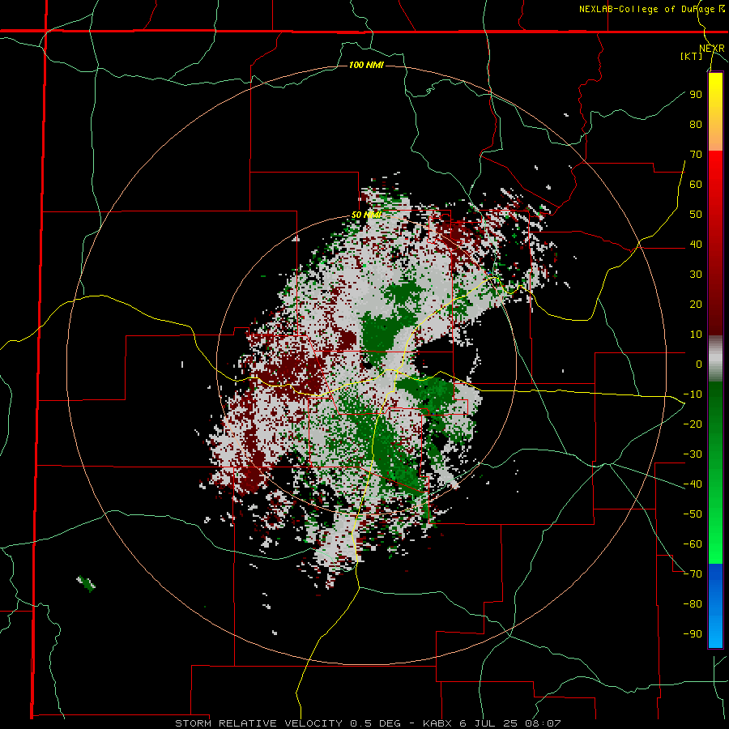Click the [KT] units label
Screen dimensions: 729x729
click(692, 56)
